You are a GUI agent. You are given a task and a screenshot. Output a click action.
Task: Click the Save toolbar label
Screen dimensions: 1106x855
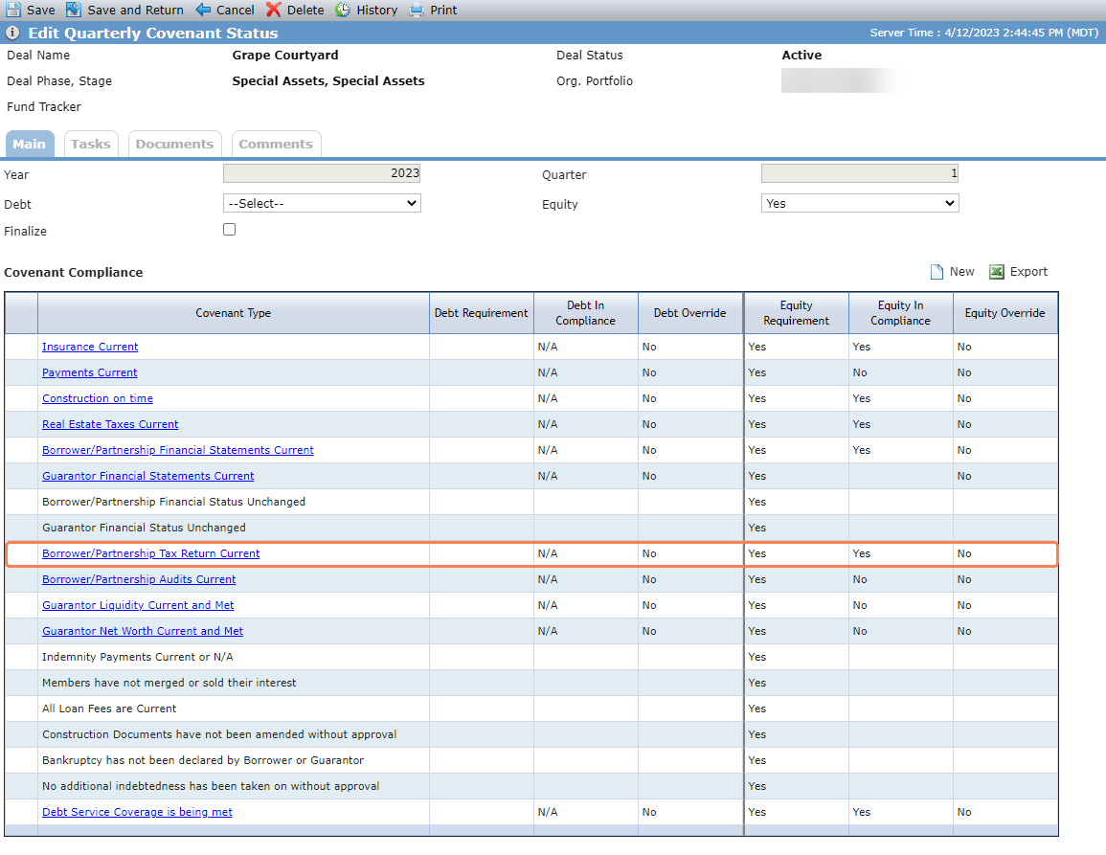click(41, 10)
